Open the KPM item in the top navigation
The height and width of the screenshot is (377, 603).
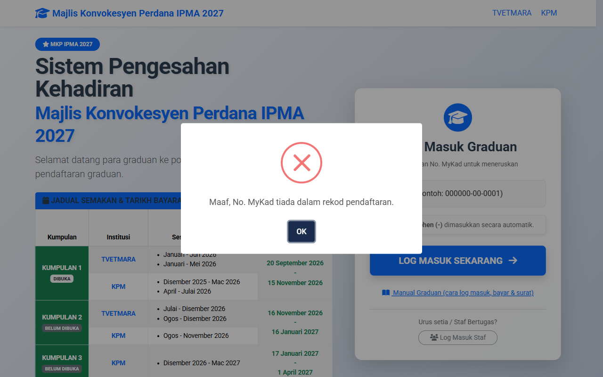549,13
